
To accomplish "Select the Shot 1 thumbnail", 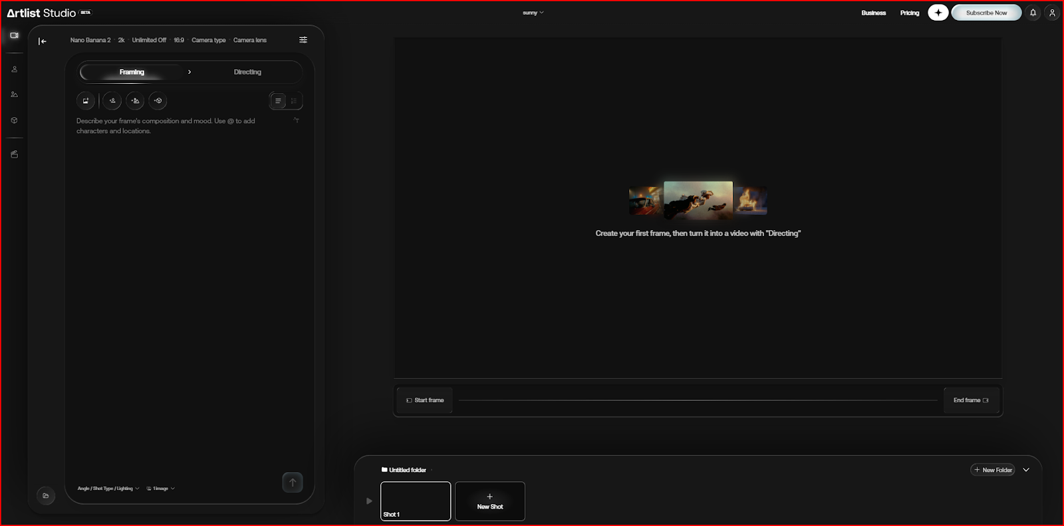I will click(x=416, y=501).
